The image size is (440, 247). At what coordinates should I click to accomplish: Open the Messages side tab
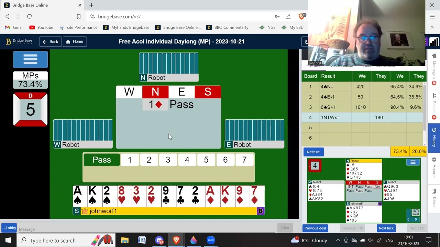434,69
